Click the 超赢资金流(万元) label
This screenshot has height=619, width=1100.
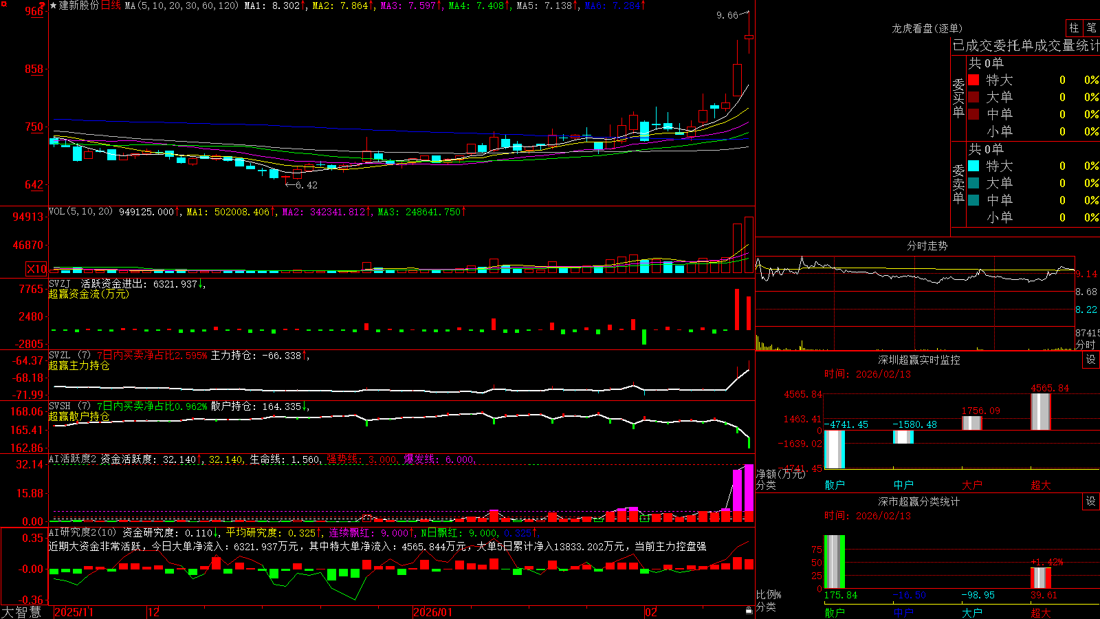pos(89,294)
